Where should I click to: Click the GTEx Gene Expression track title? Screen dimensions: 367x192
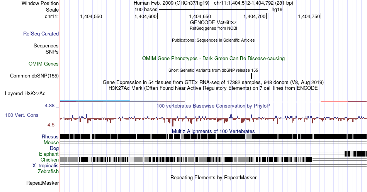(213, 82)
